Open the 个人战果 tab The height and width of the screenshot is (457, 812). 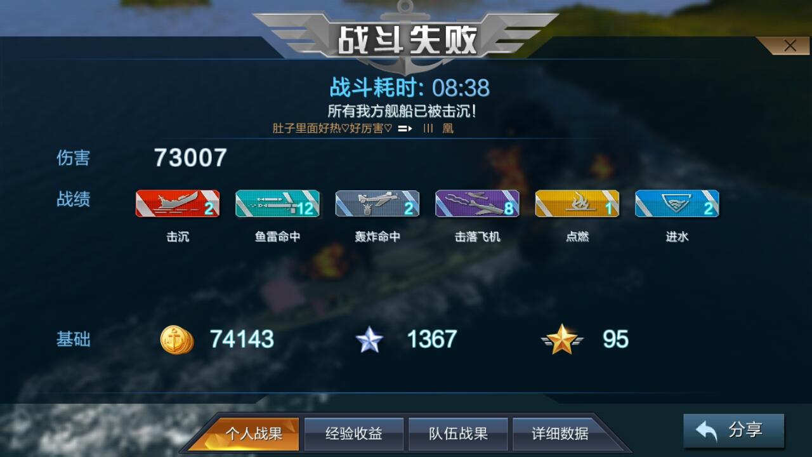click(254, 434)
